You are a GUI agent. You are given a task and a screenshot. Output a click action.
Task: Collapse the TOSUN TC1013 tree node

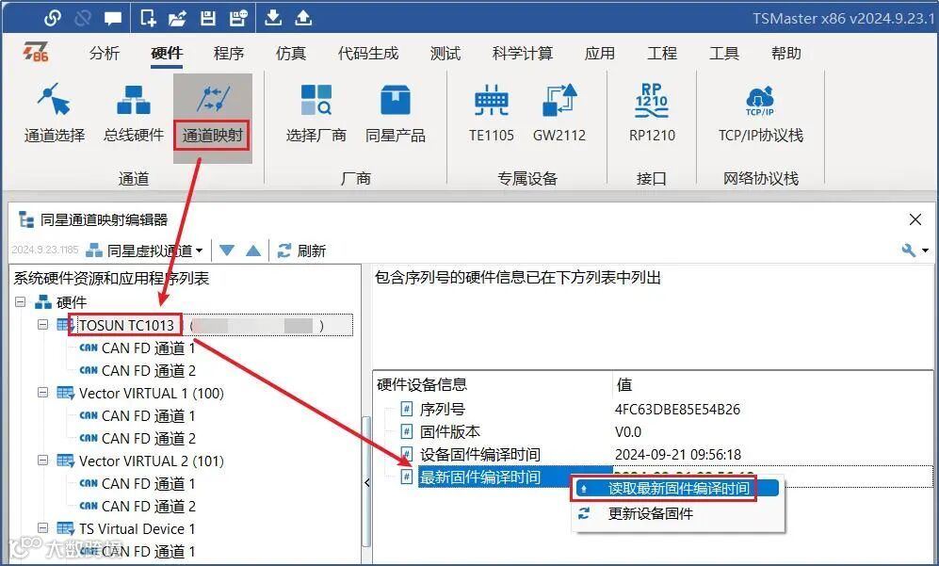[42, 325]
